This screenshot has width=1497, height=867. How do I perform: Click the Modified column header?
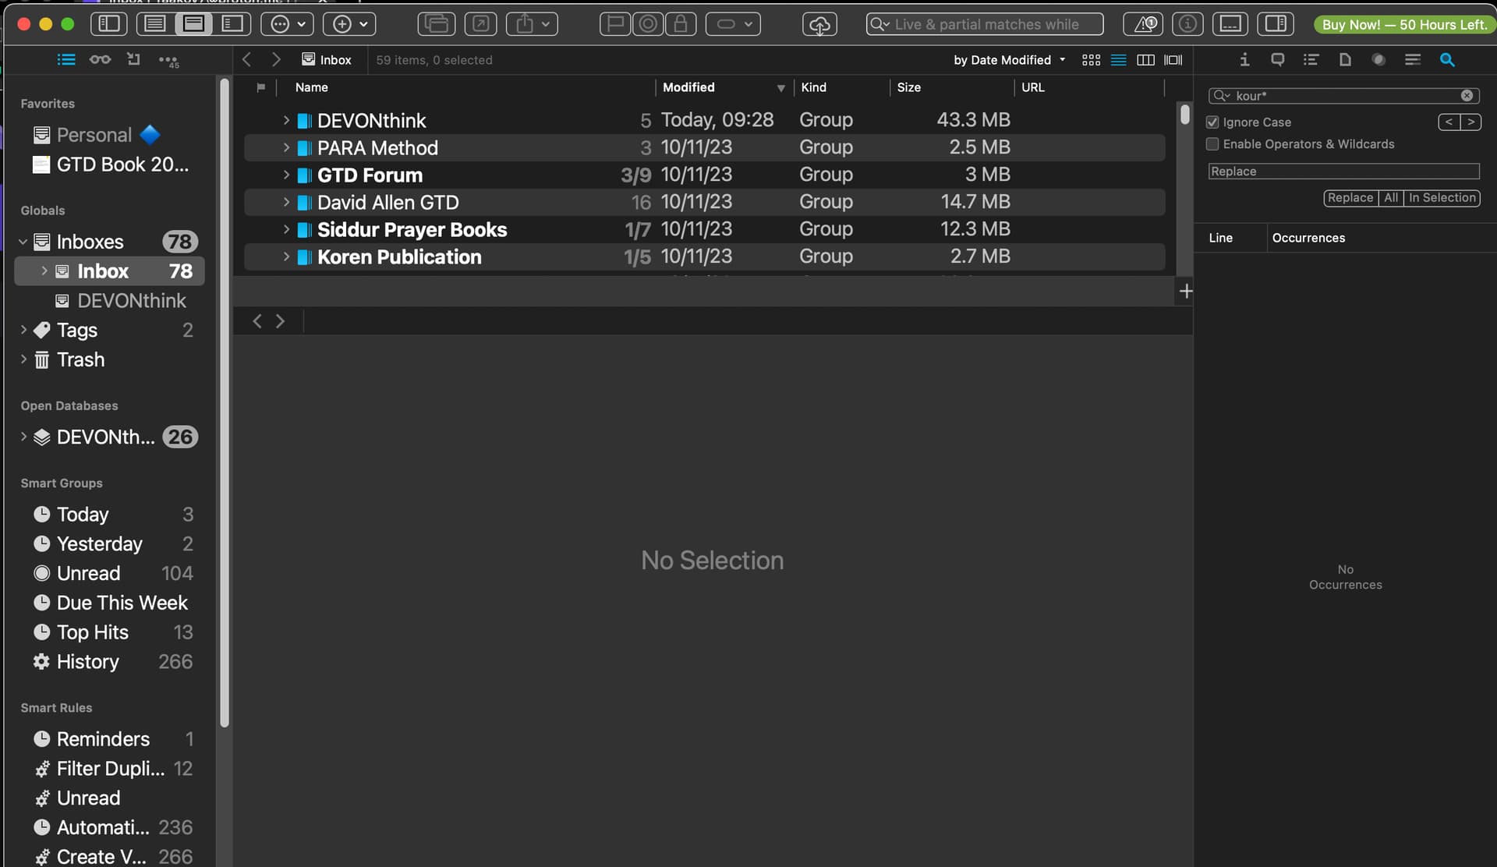[x=688, y=87]
